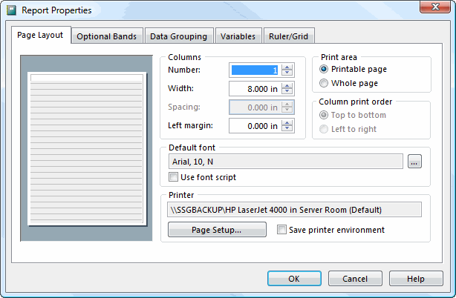
Task: Click into the Width input field
Action: [x=254, y=89]
